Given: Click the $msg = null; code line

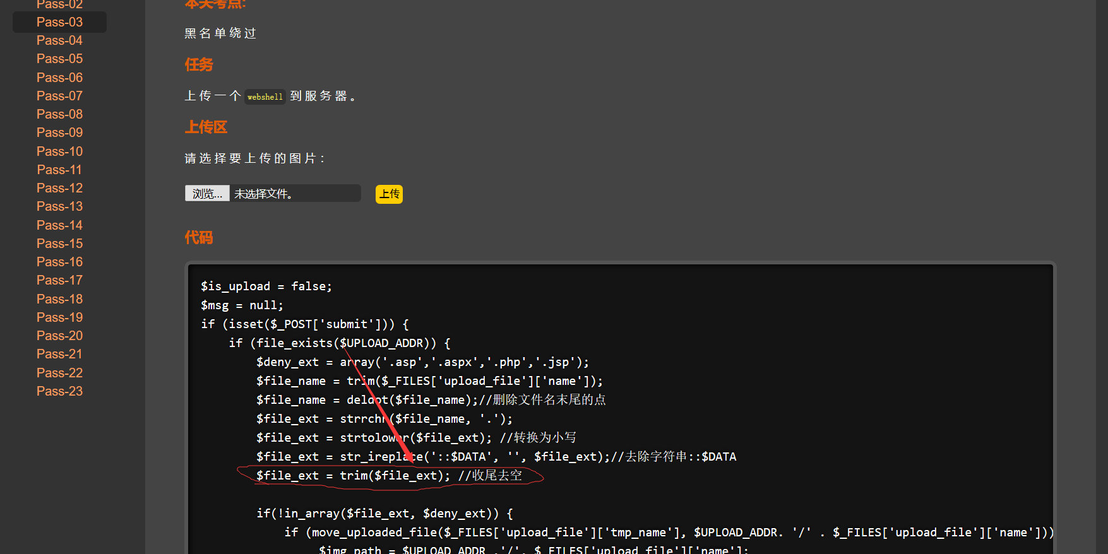Looking at the screenshot, I should point(242,305).
